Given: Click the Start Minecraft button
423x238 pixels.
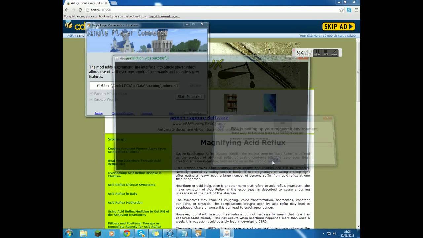Looking at the screenshot, I should coord(190,97).
